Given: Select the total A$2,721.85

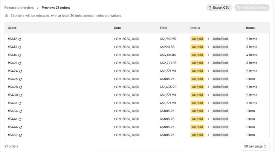Looking at the screenshot, I should pos(168,63).
